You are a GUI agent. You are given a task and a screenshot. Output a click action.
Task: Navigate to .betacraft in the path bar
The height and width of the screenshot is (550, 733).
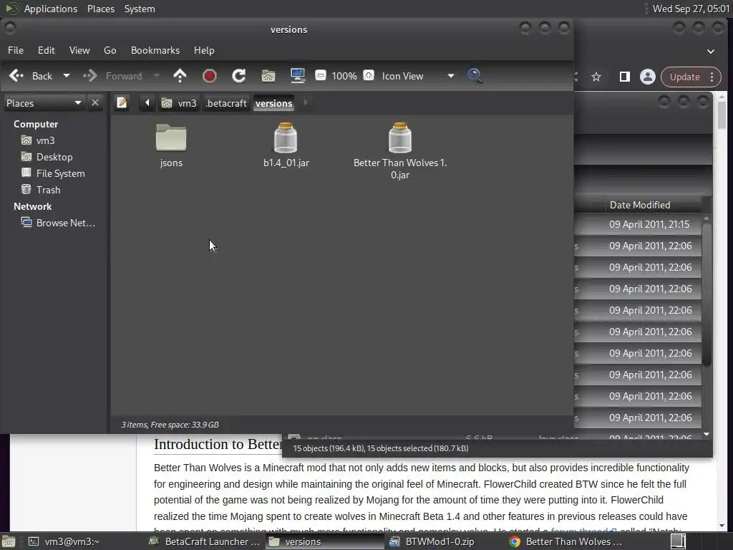225,103
